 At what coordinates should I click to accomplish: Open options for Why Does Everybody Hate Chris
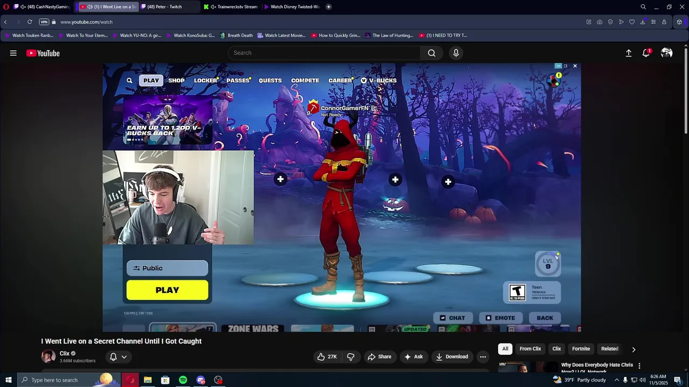tap(639, 365)
